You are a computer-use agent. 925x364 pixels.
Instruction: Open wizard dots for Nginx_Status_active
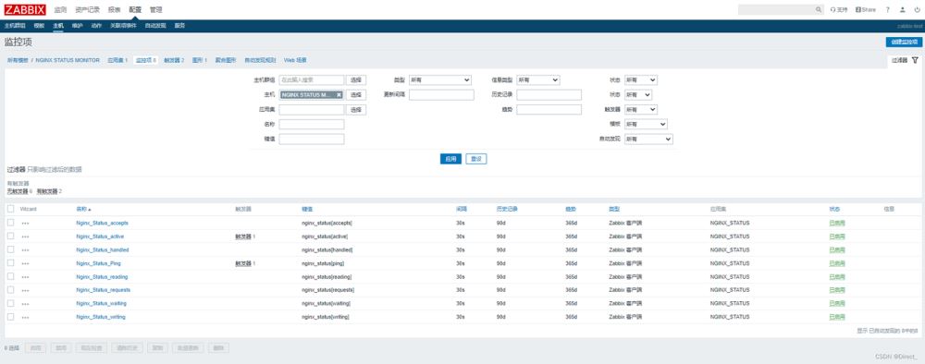point(25,237)
